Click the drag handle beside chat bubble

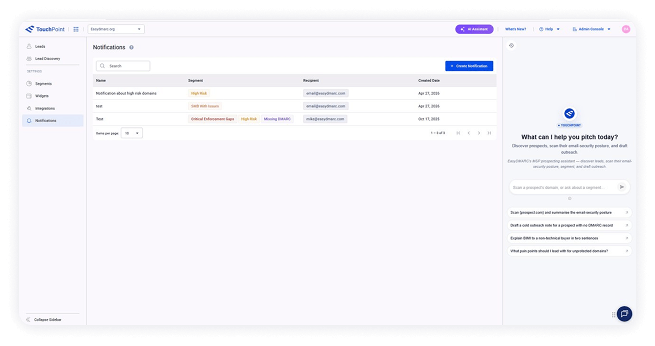coord(614,315)
